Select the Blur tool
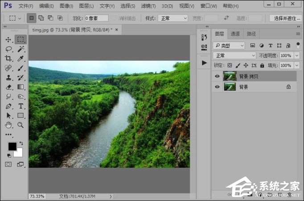This screenshot has width=304, height=201. point(8,96)
